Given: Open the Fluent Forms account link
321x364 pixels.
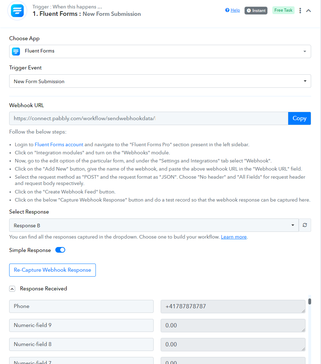Looking at the screenshot, I should coord(59,144).
